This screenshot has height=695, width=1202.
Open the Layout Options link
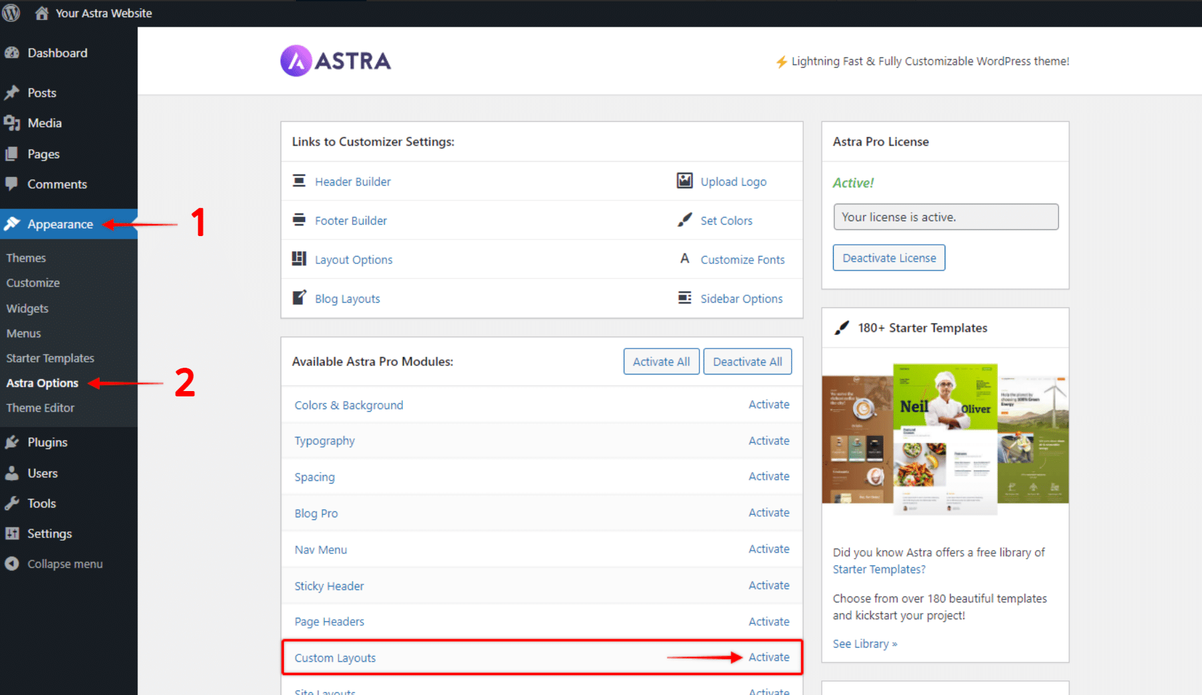(x=354, y=259)
